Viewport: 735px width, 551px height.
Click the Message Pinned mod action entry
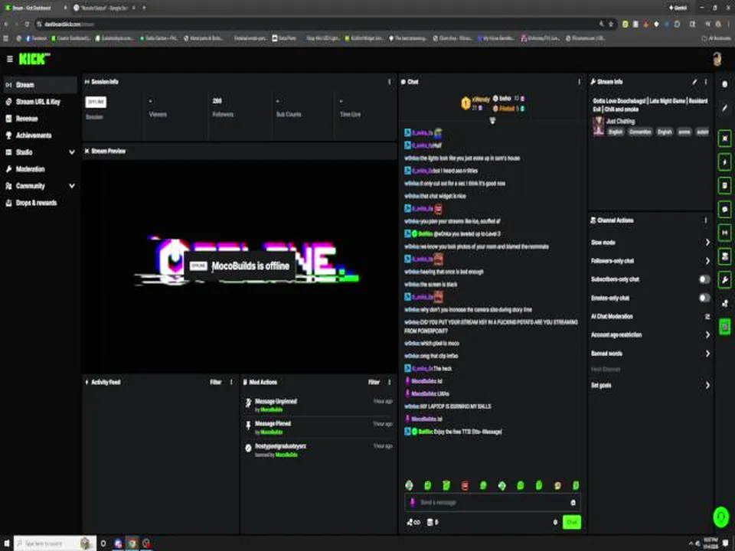tap(318, 427)
